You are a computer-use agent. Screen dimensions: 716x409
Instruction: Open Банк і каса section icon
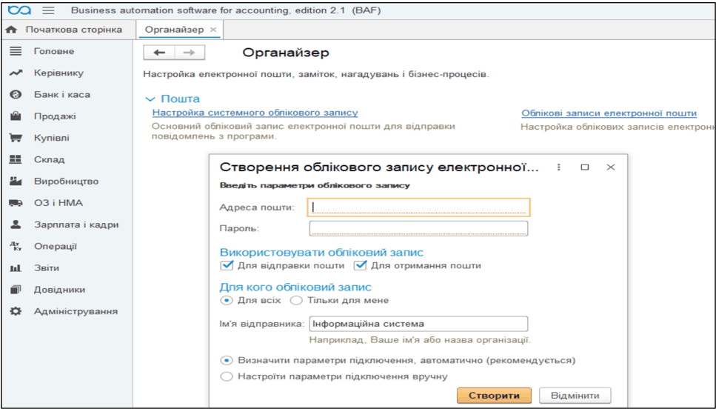pyautogui.click(x=16, y=95)
